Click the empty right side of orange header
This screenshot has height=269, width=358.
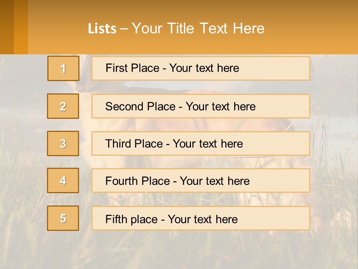(x=317, y=28)
